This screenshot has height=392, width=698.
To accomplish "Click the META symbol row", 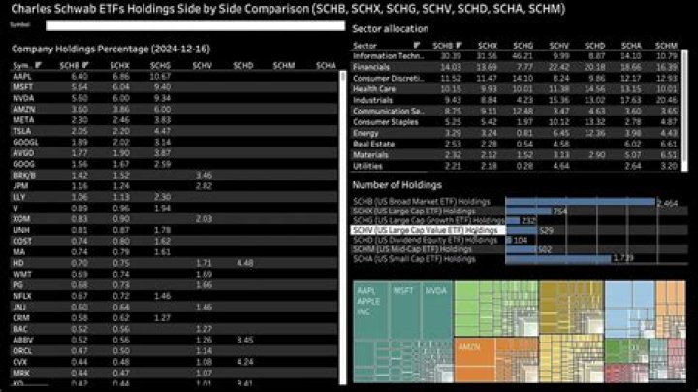I will (x=174, y=120).
